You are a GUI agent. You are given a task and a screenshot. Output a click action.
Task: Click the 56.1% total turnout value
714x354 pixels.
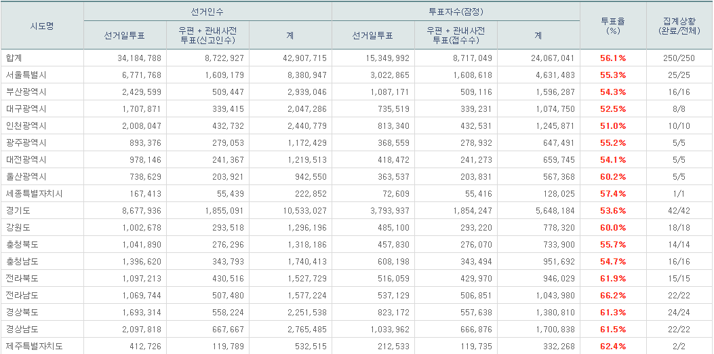[x=613, y=58]
